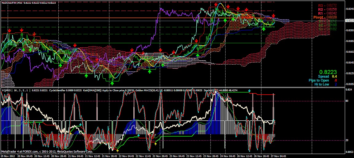Viewport: 354px width, 158px height.
Task: Click the 24 Nov 04:45 time label
Action: 228,156
